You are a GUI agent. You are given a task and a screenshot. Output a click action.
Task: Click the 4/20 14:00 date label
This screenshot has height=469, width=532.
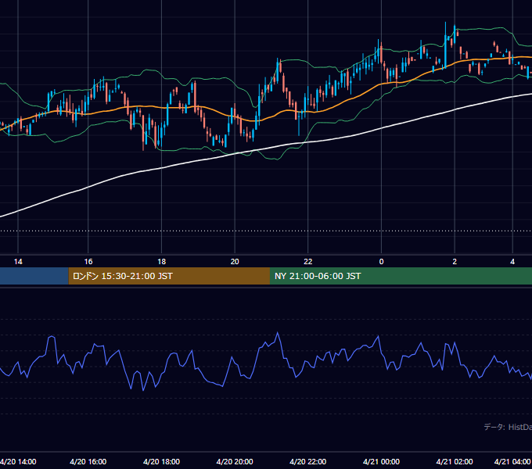tap(18, 461)
